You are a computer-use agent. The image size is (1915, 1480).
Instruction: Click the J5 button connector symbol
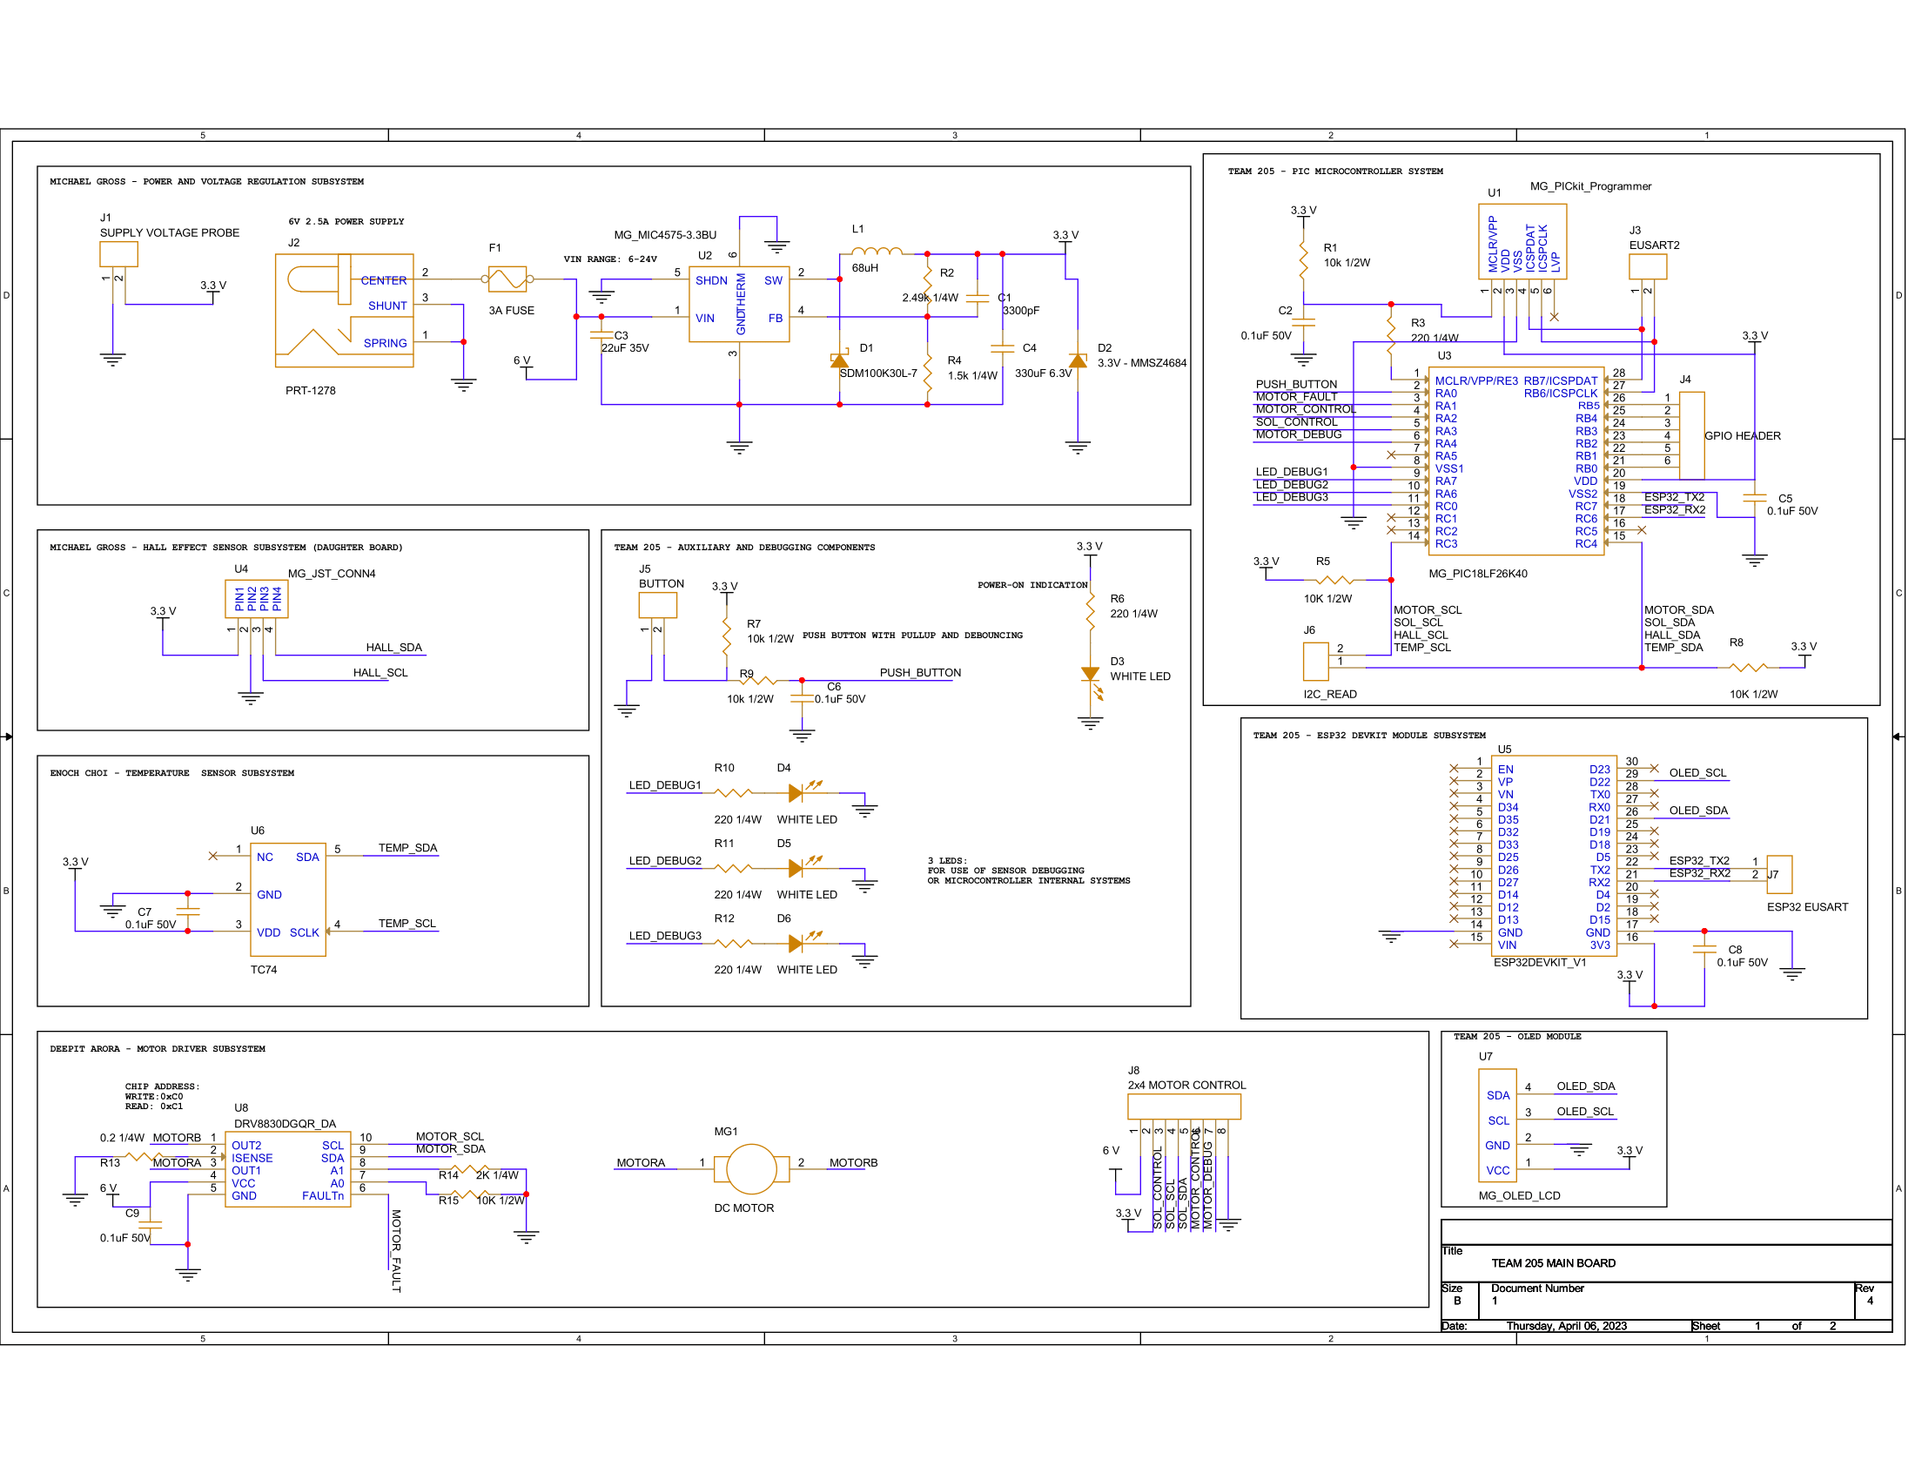coord(657,606)
